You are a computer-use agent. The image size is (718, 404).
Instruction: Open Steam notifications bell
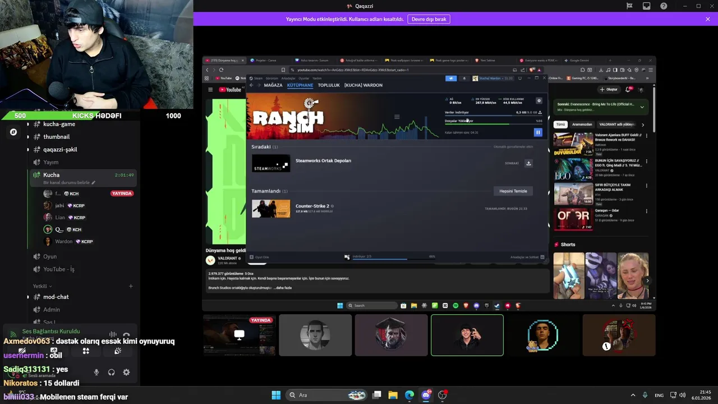click(x=464, y=79)
